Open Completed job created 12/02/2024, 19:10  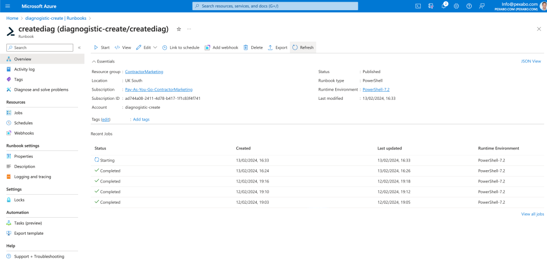[317, 192]
